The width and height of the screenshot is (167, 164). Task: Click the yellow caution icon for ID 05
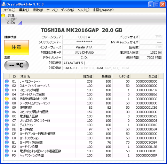pos(7,99)
